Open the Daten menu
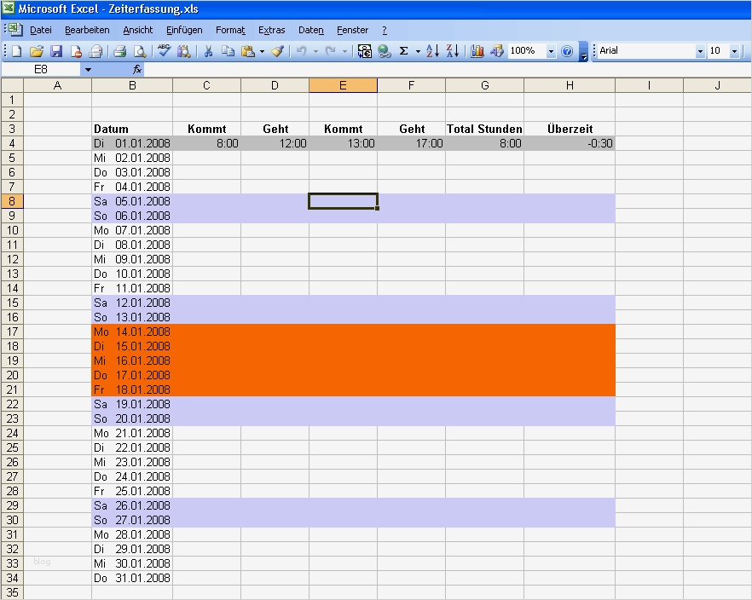The width and height of the screenshot is (752, 600). (310, 30)
